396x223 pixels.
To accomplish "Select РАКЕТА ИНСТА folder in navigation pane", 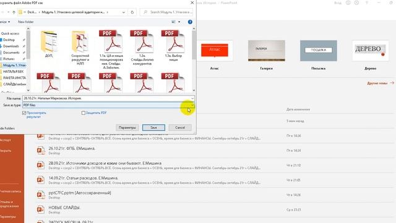I will (14, 78).
